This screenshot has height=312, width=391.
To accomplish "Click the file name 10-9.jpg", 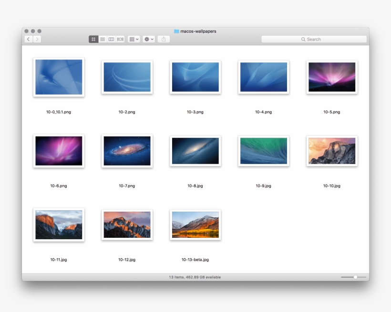I will coord(264,186).
